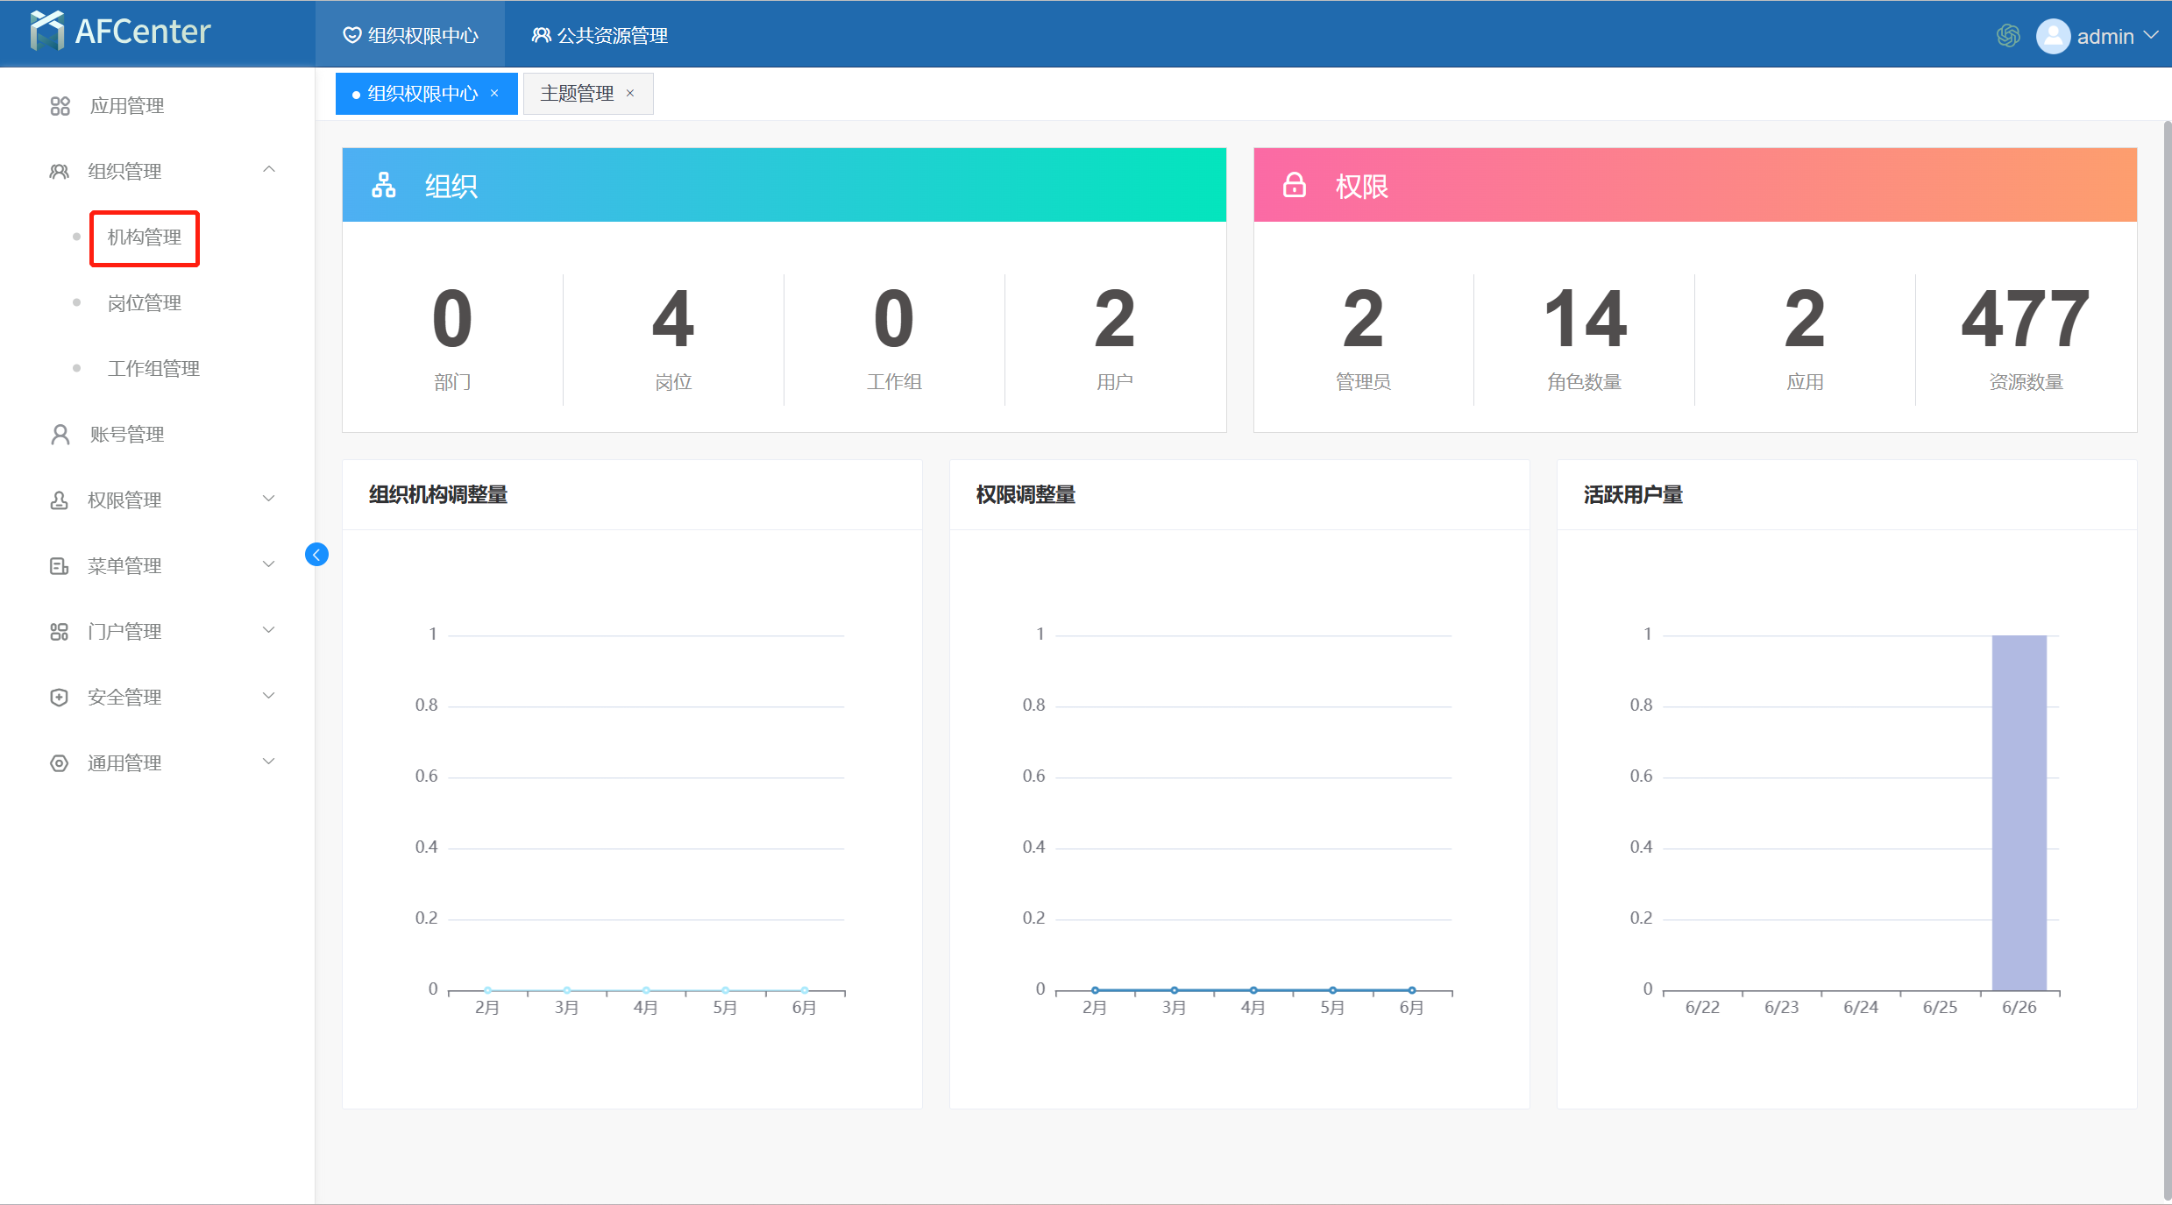Viewport: 2172px width, 1205px height.
Task: Click the 安全管理 shield icon
Action: [x=59, y=698]
